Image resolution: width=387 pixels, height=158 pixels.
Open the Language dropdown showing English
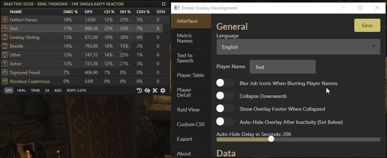pyautogui.click(x=299, y=47)
